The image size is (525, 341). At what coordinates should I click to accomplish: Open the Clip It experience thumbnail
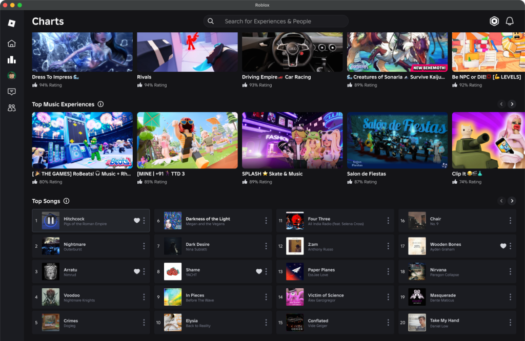(x=488, y=140)
